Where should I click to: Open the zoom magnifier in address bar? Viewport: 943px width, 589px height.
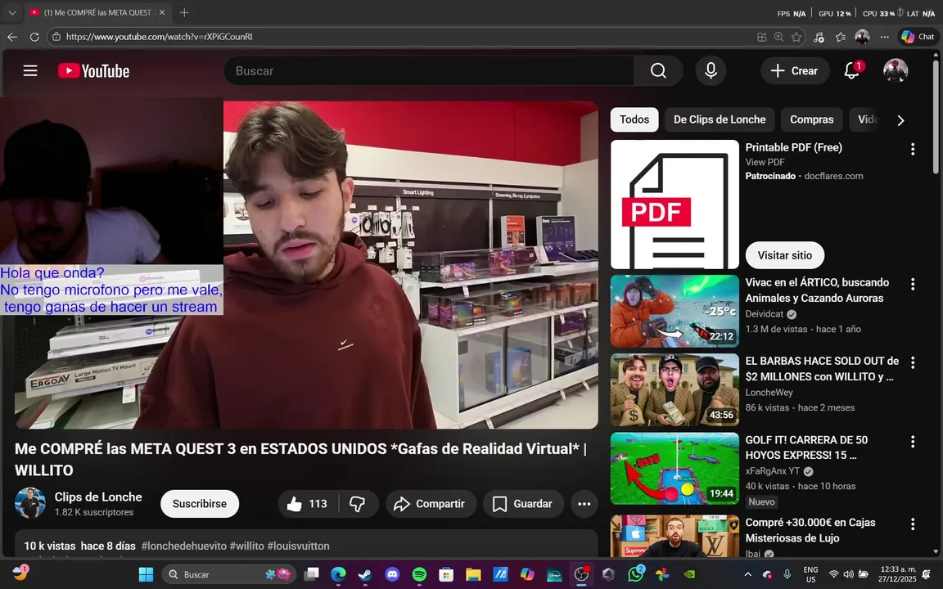(778, 37)
